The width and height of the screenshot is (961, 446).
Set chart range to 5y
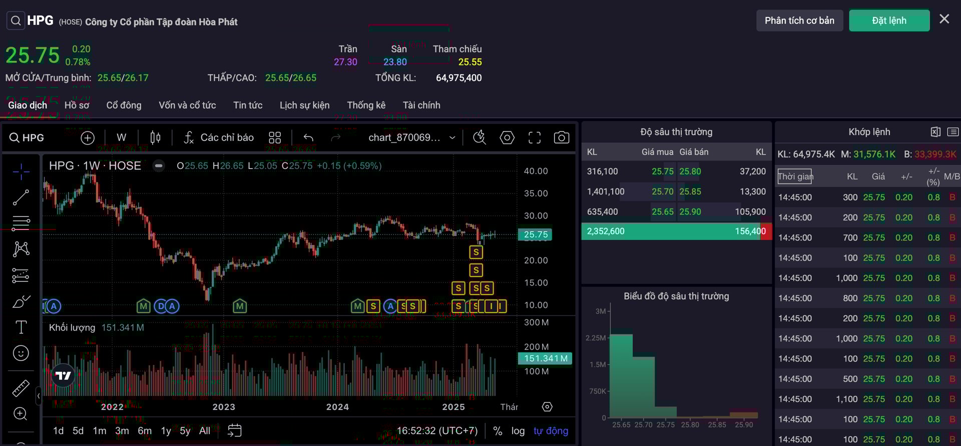[185, 430]
